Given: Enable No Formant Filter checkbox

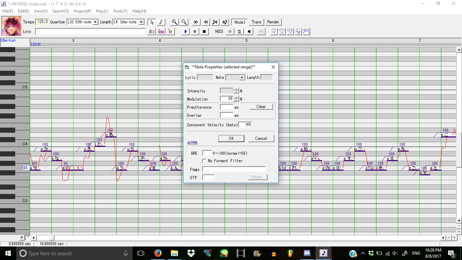Looking at the screenshot, I should click(204, 161).
